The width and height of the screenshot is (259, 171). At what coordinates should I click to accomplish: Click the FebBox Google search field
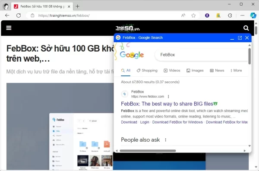click(x=202, y=55)
